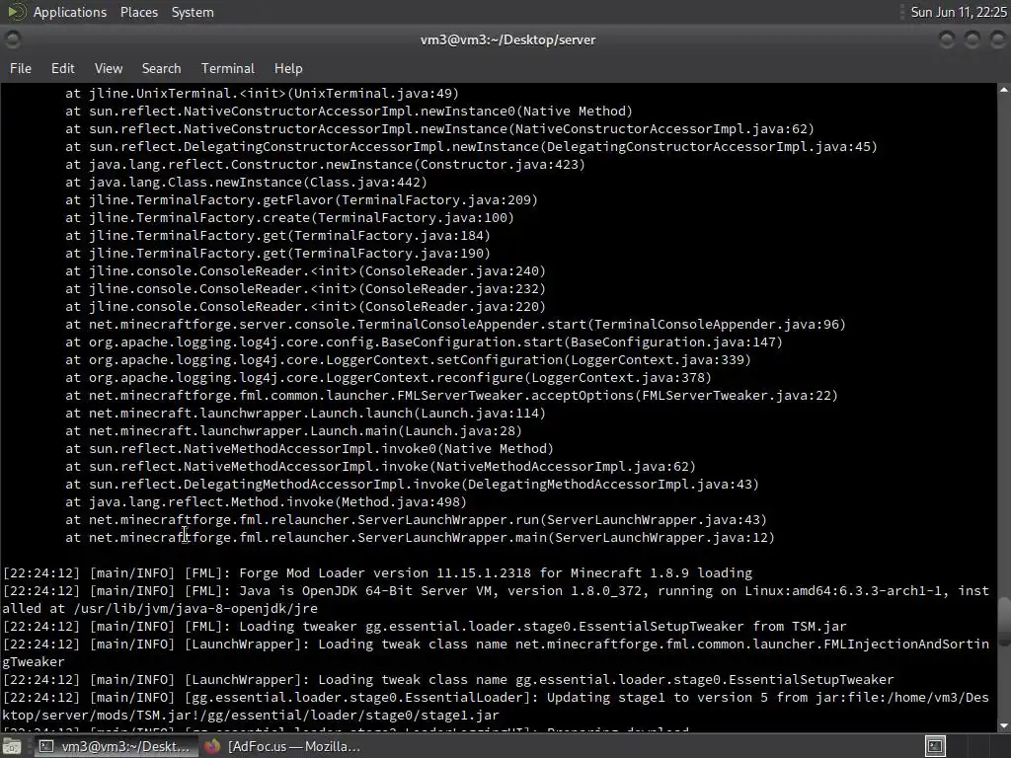The height and width of the screenshot is (758, 1011).
Task: Minimize the terminal window
Action: click(x=947, y=39)
